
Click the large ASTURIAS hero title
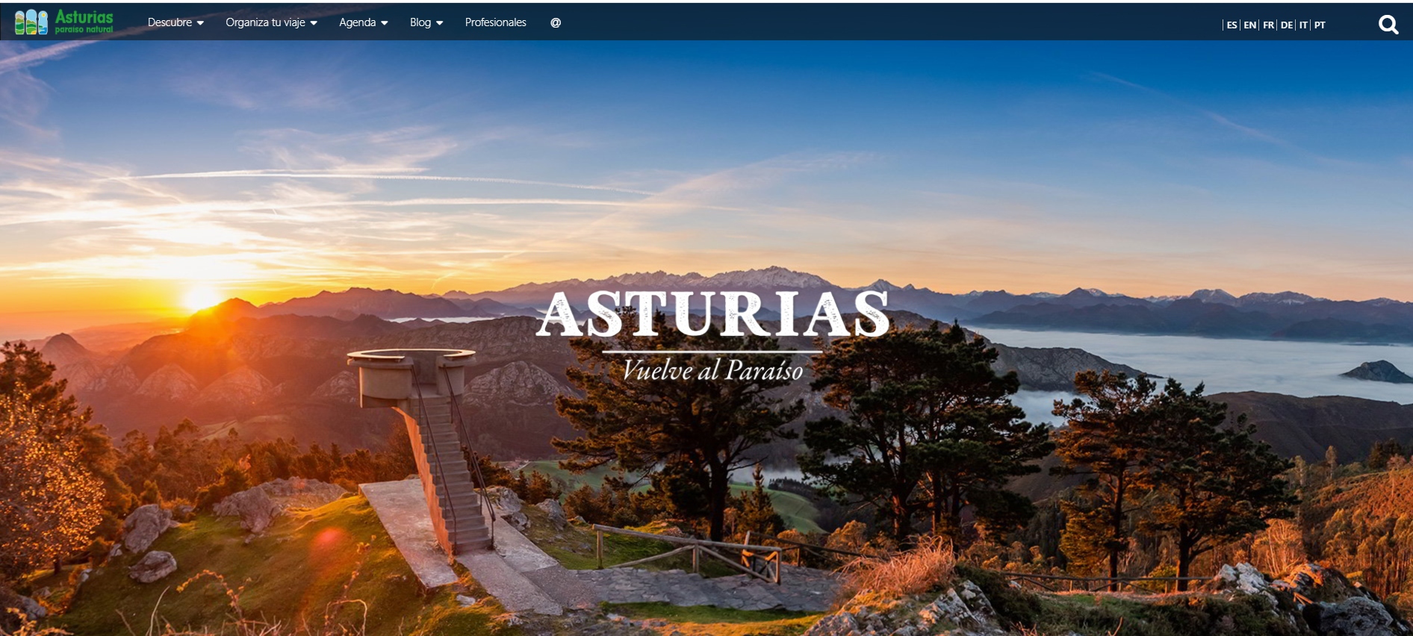pos(712,314)
